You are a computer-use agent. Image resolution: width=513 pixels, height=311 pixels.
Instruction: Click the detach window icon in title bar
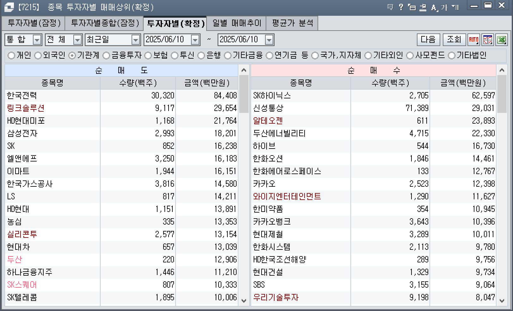412,7
